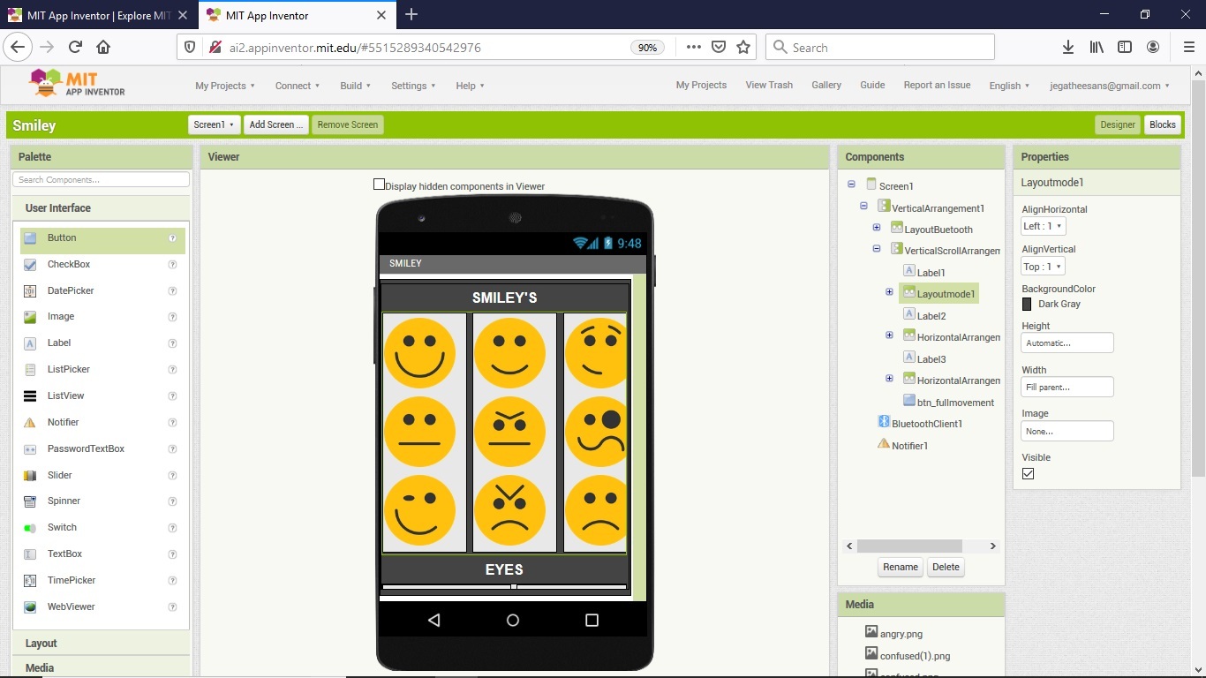
Task: Tap the Android recent apps square icon
Action: [x=592, y=621]
